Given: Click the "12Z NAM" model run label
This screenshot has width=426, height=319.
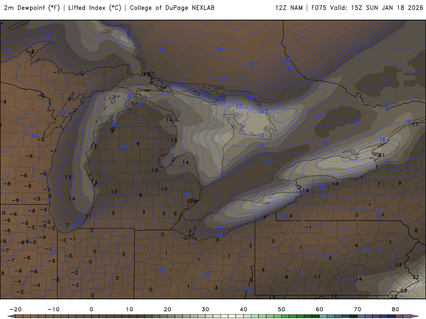Looking at the screenshot, I should [289, 8].
